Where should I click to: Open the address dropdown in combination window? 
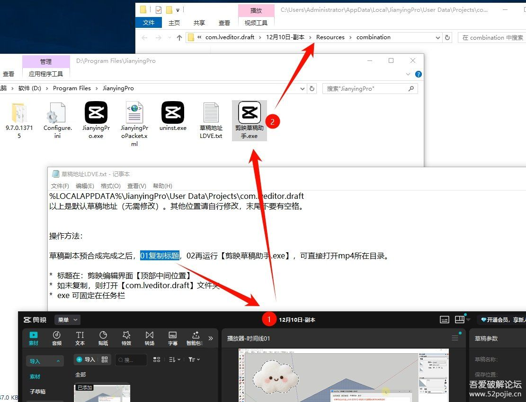coord(437,37)
